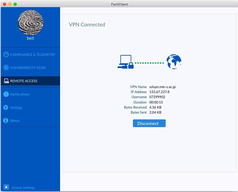The image size is (238, 192).
Task: Click the Bytes Sent label
Action: pos(139,112)
